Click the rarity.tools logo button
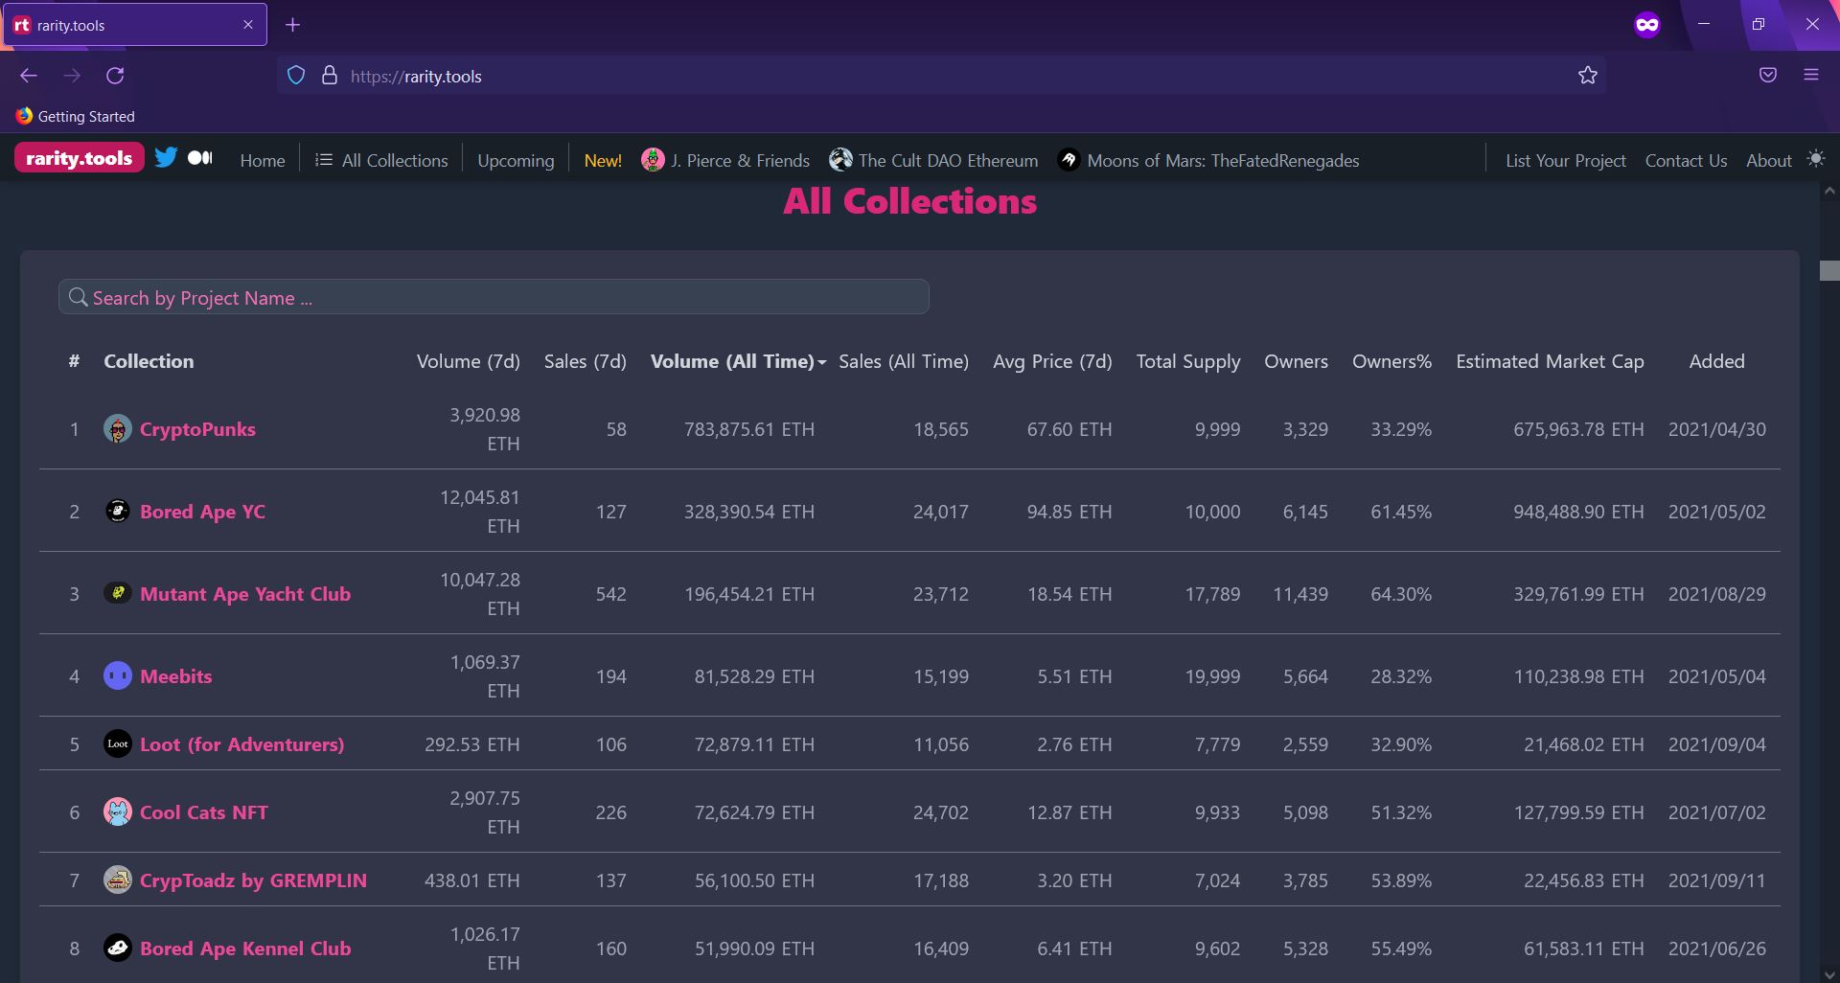Screen dimensions: 1840x983 click(80, 158)
